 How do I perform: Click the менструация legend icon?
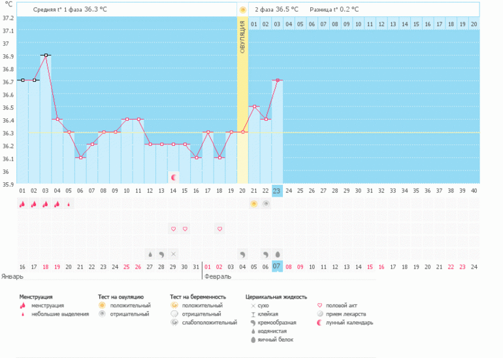click(x=22, y=306)
